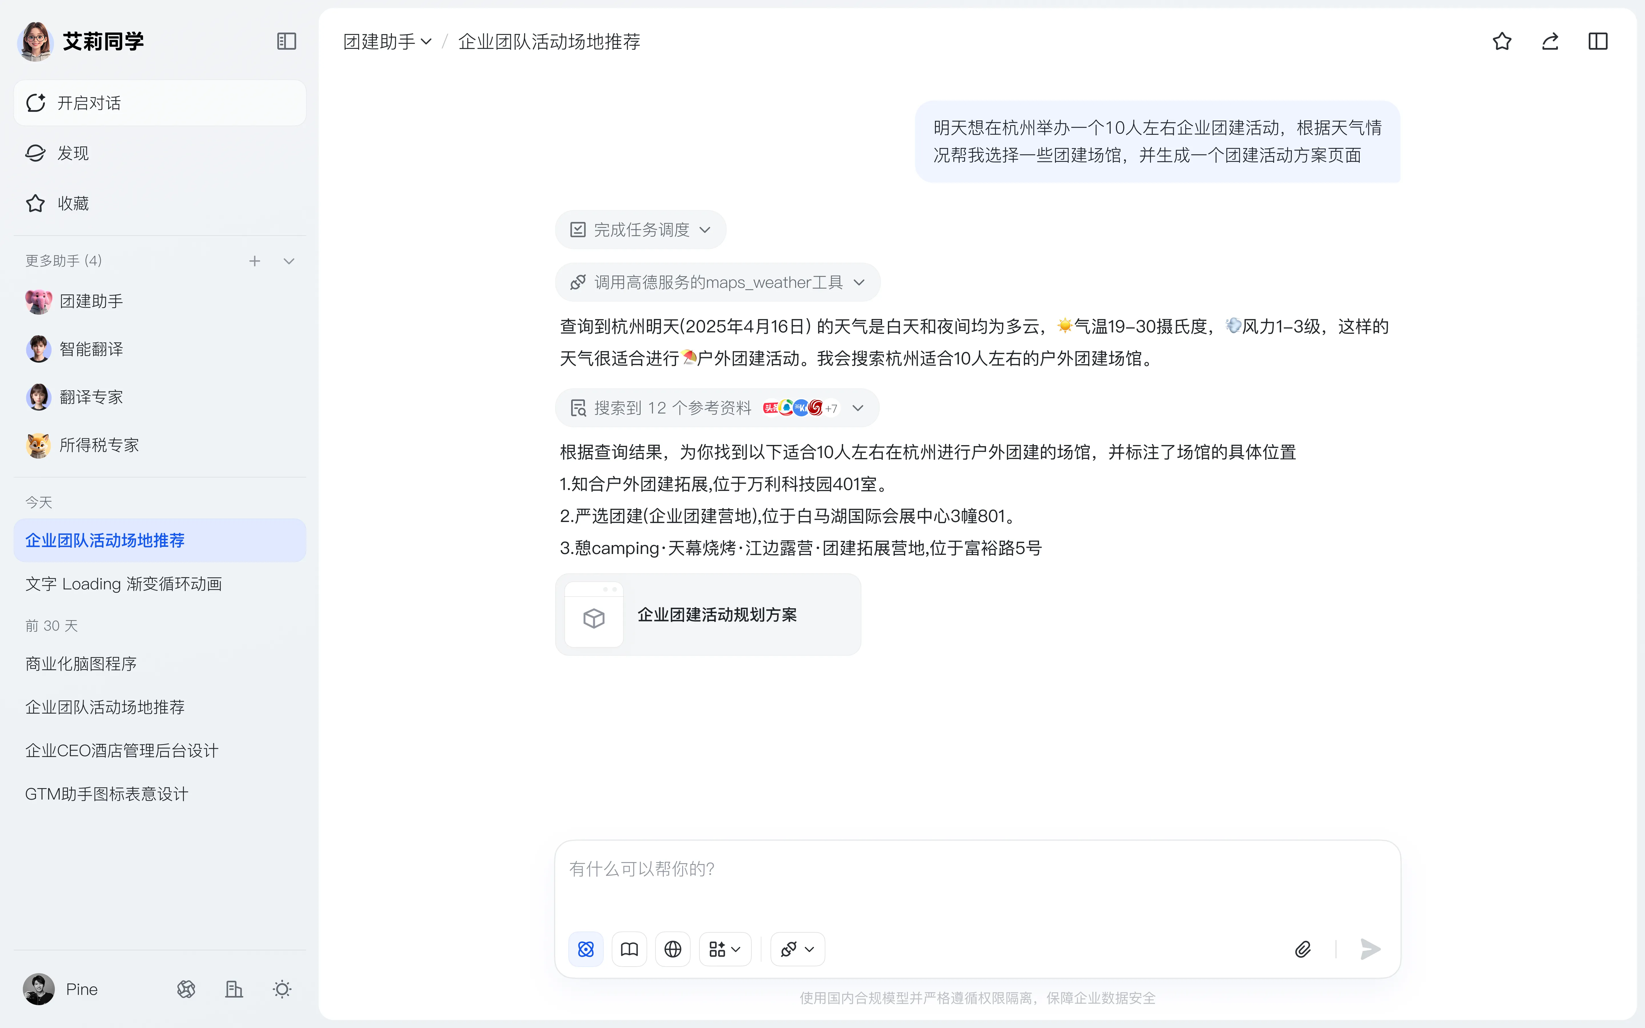Open the model icon beside Pine

[x=186, y=989]
